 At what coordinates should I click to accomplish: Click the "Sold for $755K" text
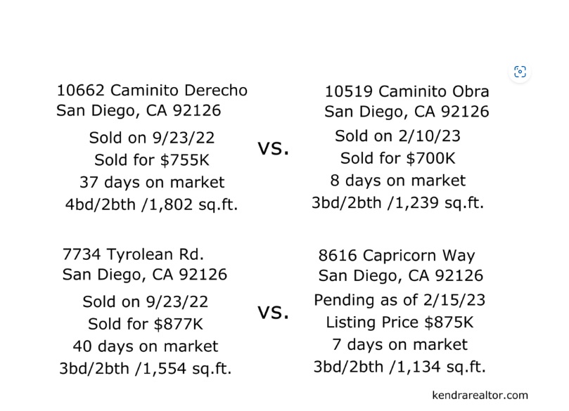[152, 160]
